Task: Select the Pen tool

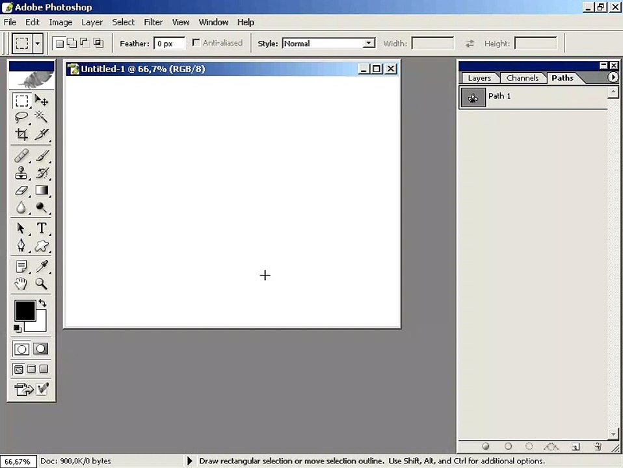Action: click(21, 245)
